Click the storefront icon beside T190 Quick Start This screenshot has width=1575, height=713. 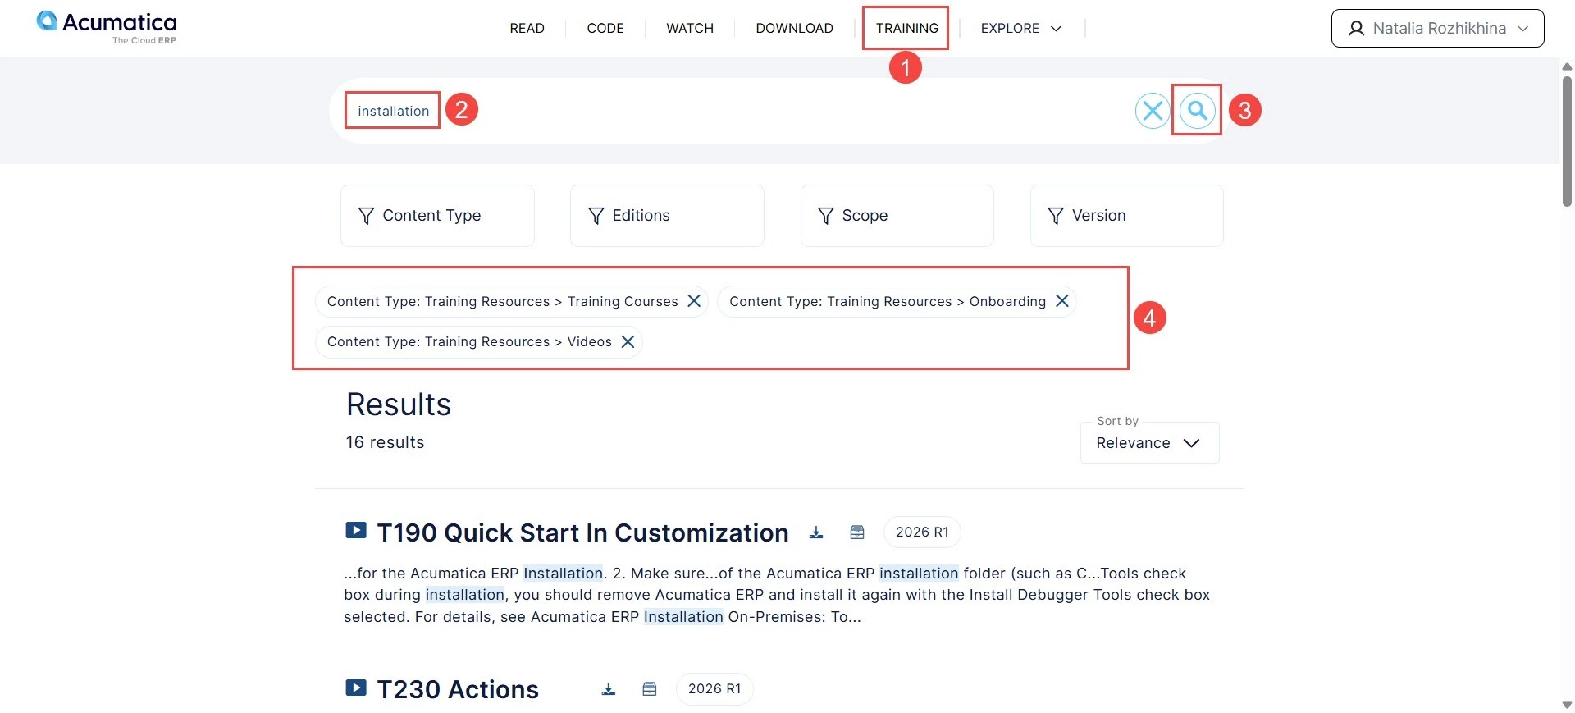(x=857, y=532)
